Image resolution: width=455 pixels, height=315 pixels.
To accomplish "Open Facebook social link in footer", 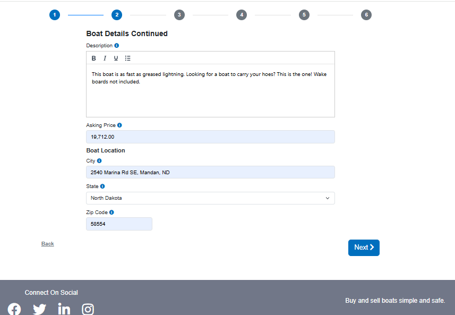I will (14, 309).
